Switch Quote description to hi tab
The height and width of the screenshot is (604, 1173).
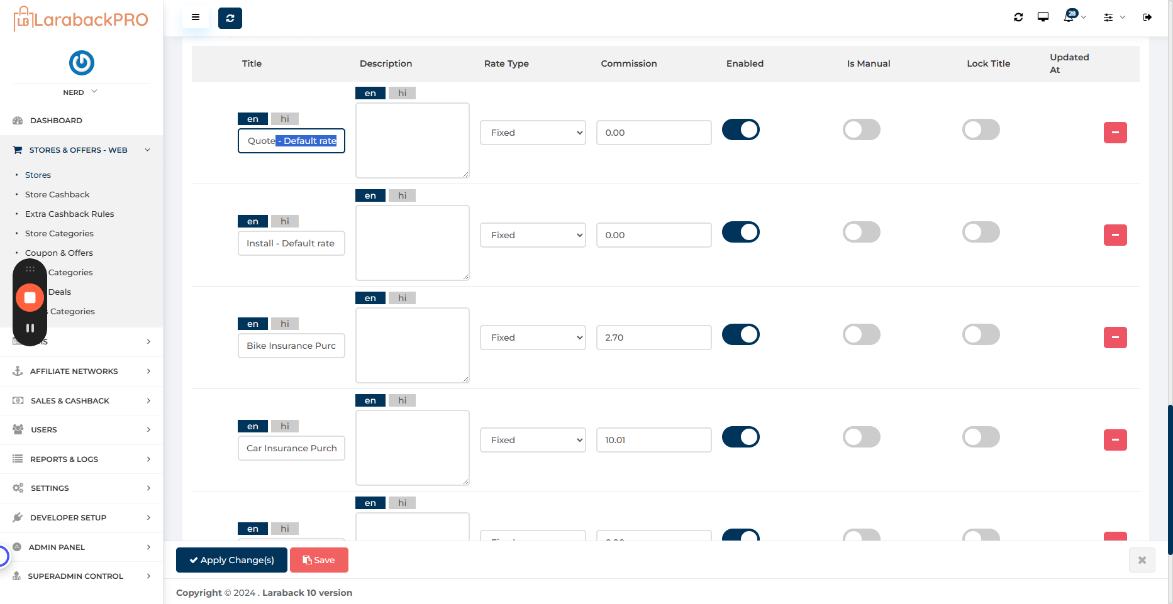[403, 93]
